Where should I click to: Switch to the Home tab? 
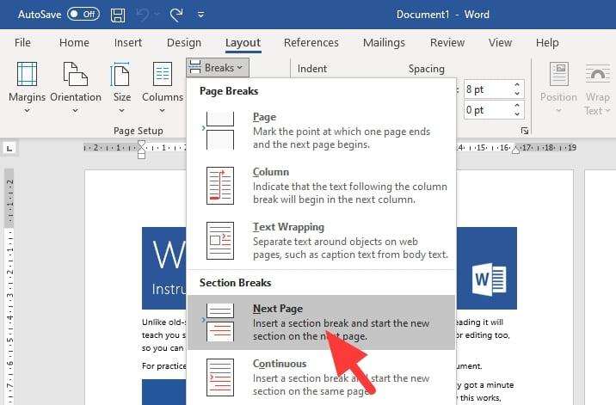[x=74, y=42]
